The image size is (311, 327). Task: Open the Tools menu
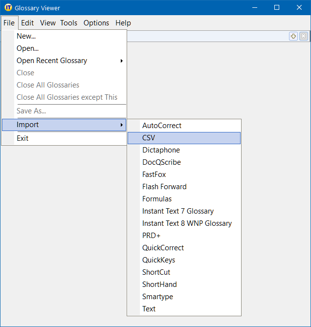click(x=68, y=22)
